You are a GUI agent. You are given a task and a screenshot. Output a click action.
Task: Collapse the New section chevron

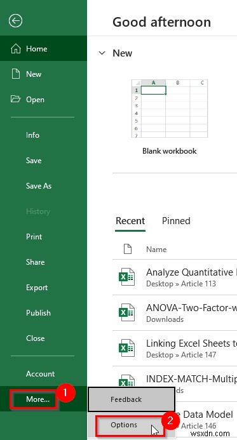pos(102,53)
